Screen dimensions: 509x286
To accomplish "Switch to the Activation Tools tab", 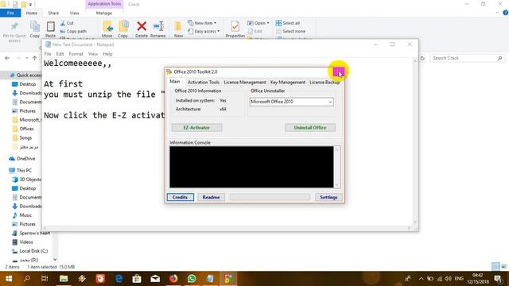I will 204,83.
